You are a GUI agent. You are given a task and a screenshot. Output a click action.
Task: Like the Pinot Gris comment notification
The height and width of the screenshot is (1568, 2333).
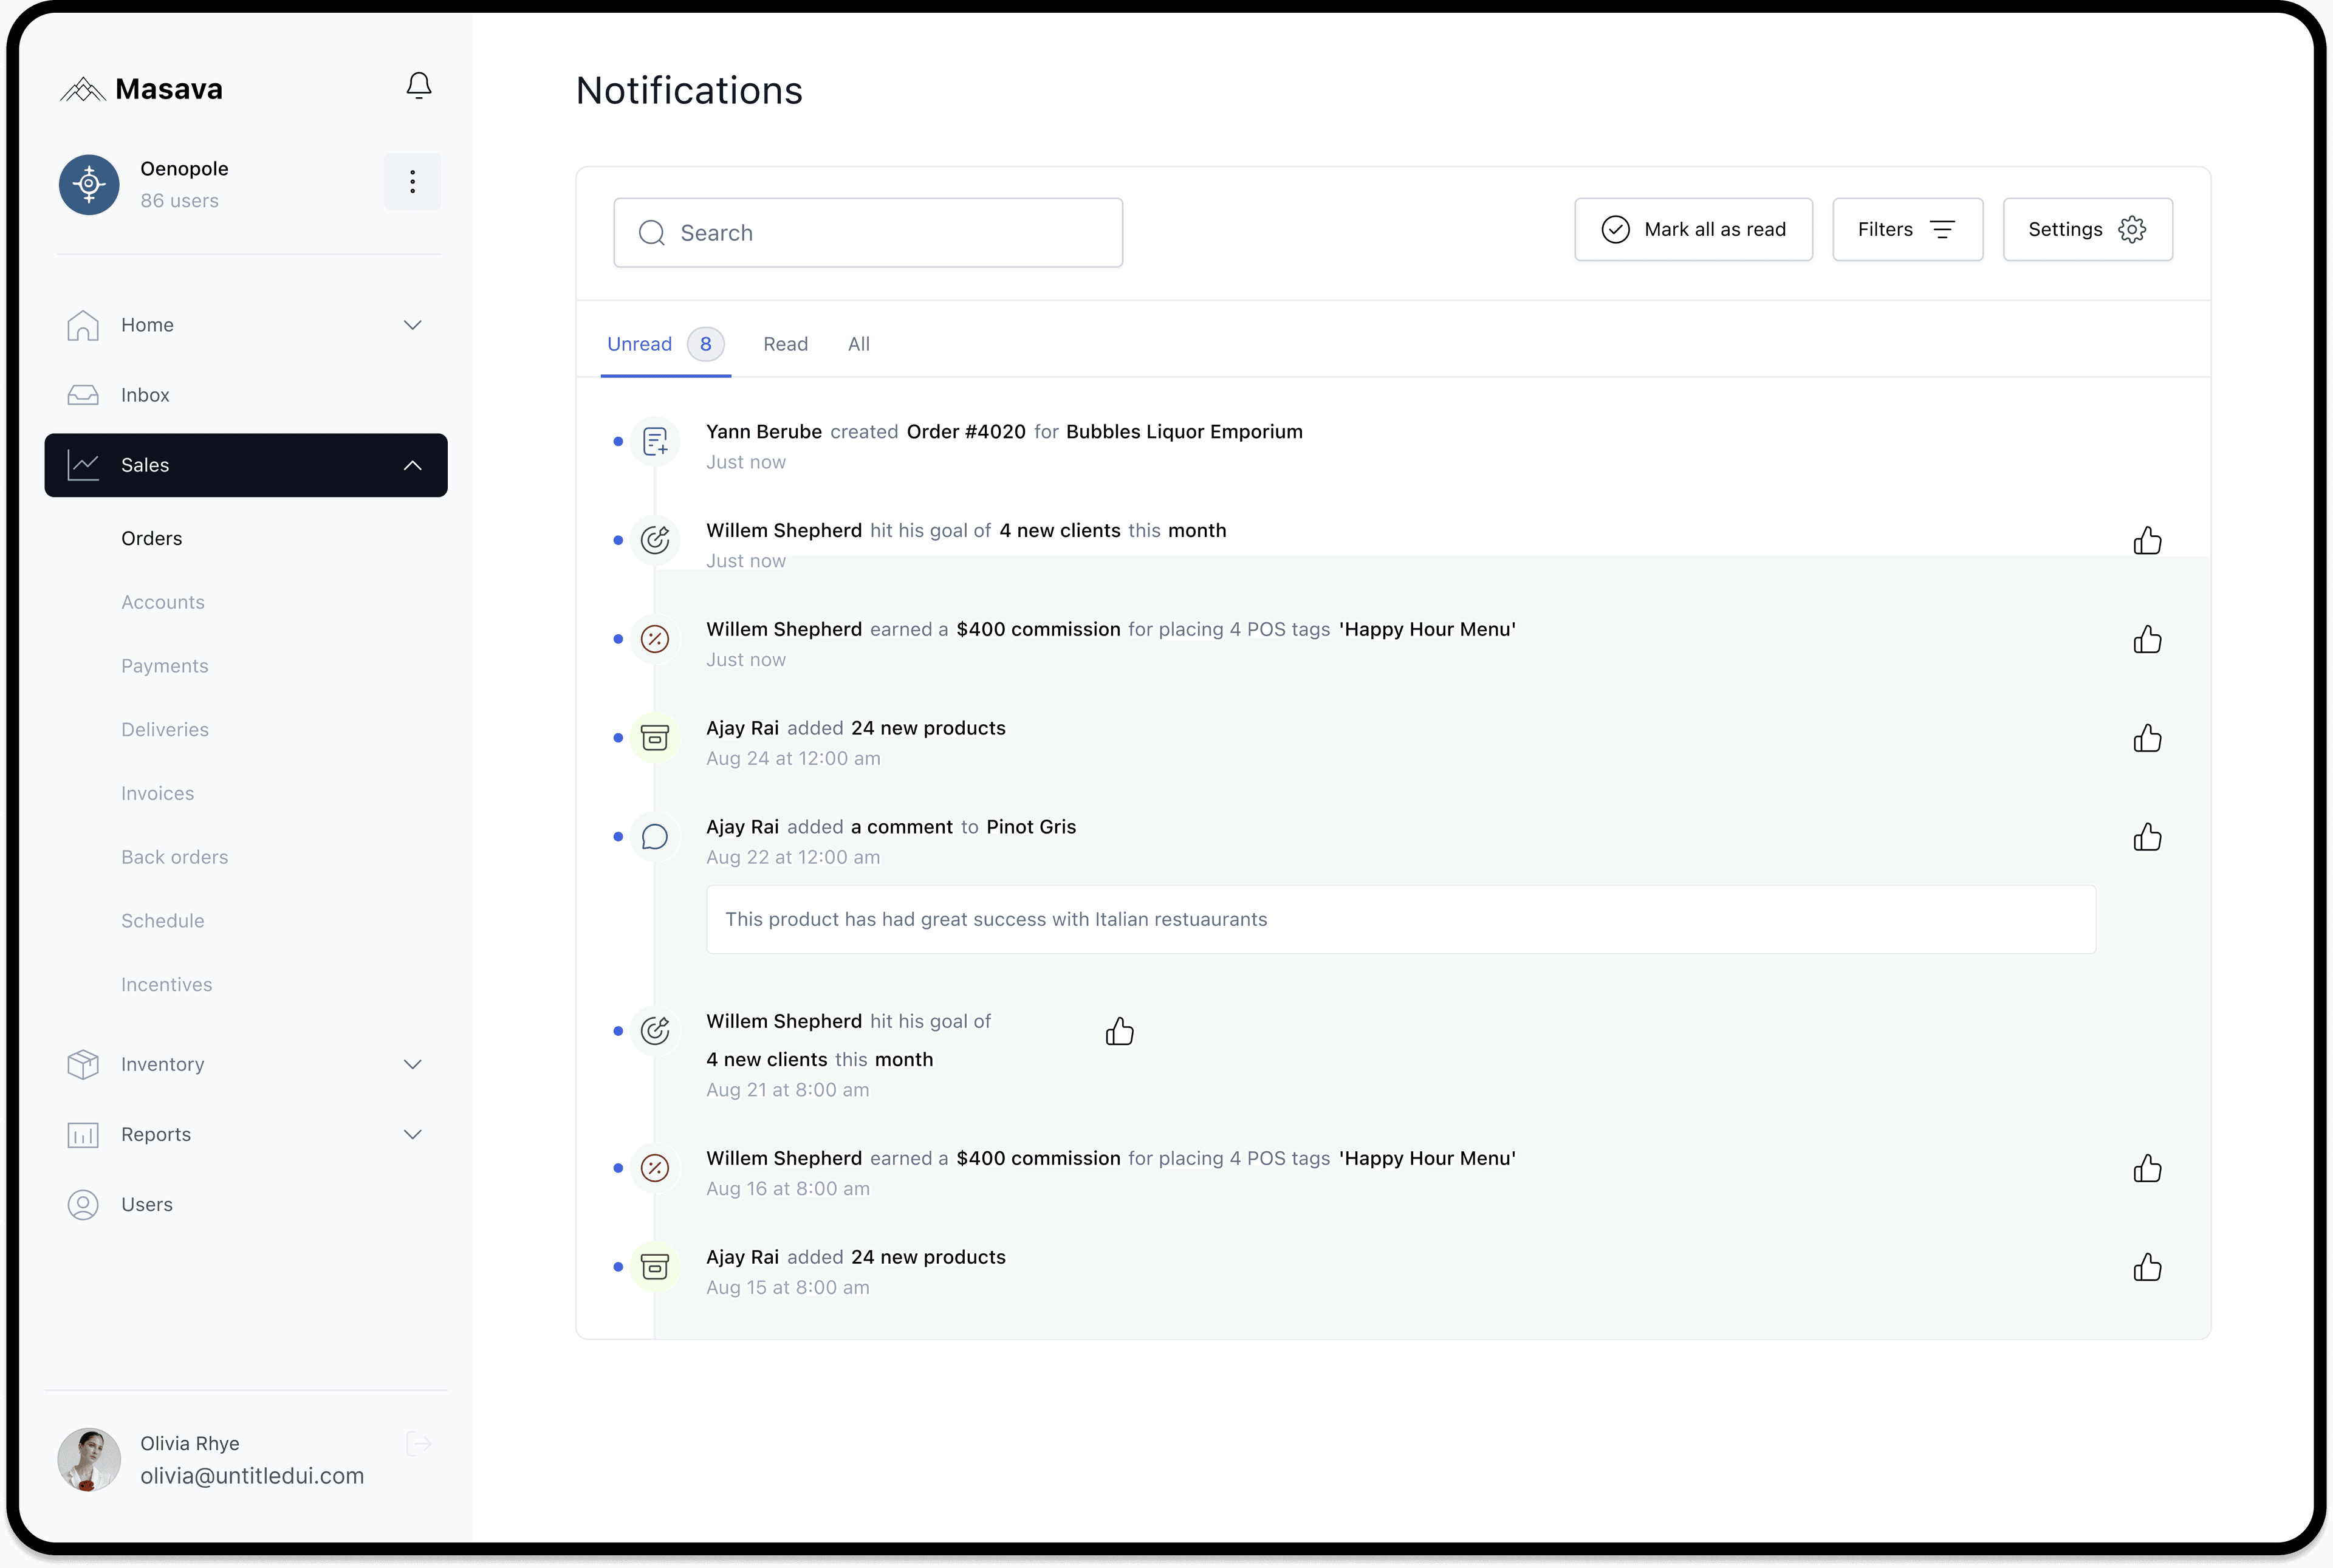tap(2147, 837)
